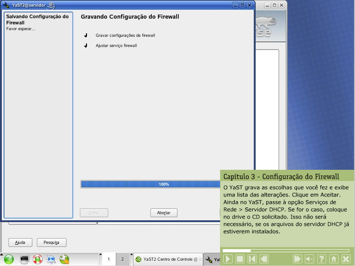Rewind the tutorial one step
355x266 pixels.
[x=264, y=259]
